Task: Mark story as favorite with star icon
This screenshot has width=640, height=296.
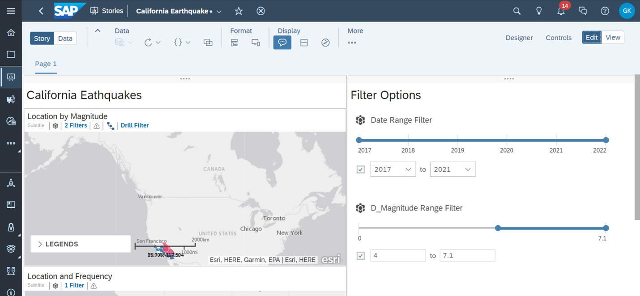Action: (239, 11)
